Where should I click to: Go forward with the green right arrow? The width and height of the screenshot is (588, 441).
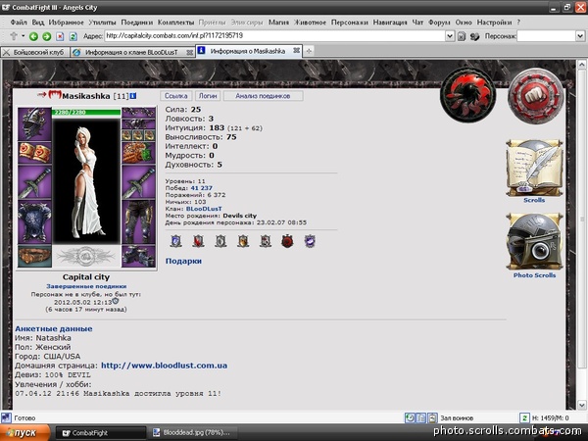tap(46, 36)
